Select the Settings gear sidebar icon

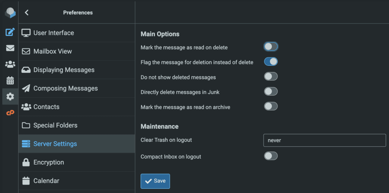(10, 97)
